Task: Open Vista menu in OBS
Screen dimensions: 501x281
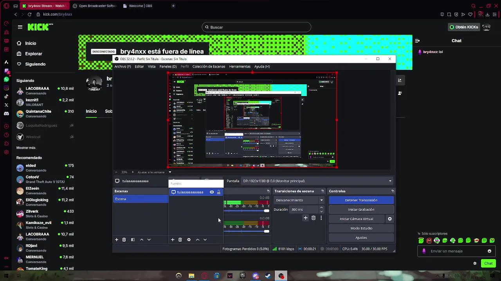Action: (x=151, y=66)
